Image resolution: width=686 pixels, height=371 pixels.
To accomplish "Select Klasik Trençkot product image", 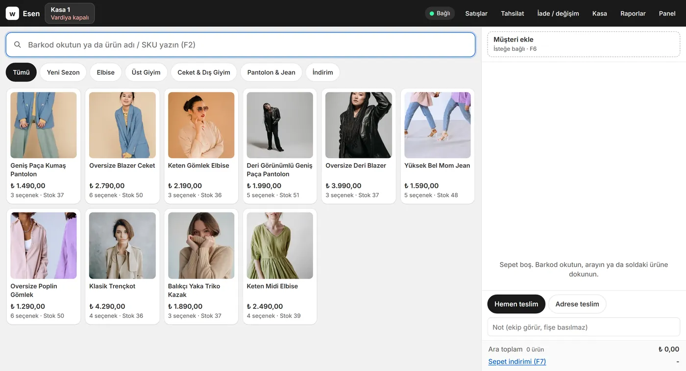I will point(122,245).
